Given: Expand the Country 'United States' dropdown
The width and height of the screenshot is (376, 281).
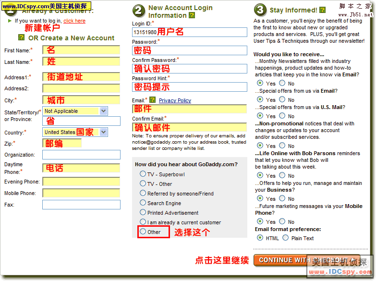Looking at the screenshot, I should pos(75,132).
